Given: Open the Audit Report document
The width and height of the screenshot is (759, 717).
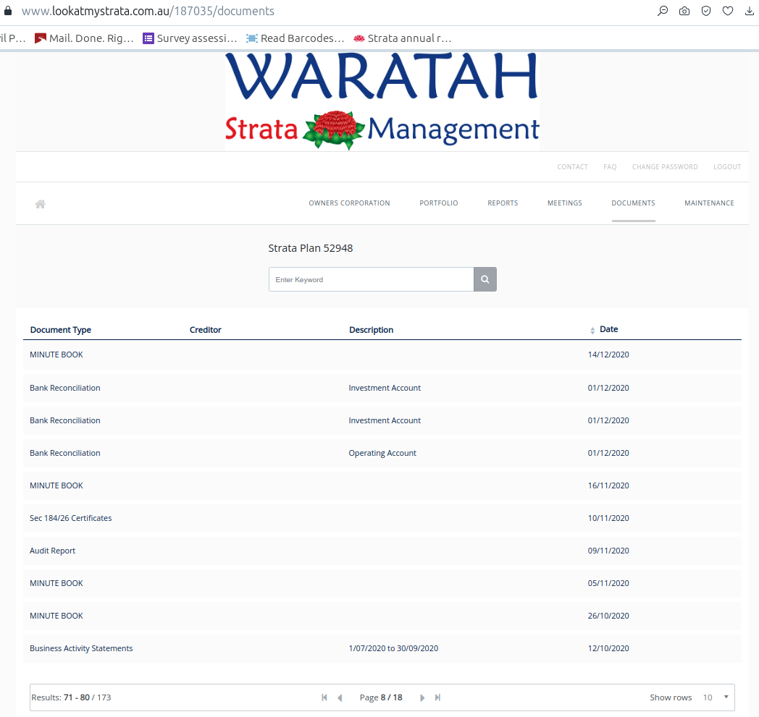Looking at the screenshot, I should click(53, 551).
